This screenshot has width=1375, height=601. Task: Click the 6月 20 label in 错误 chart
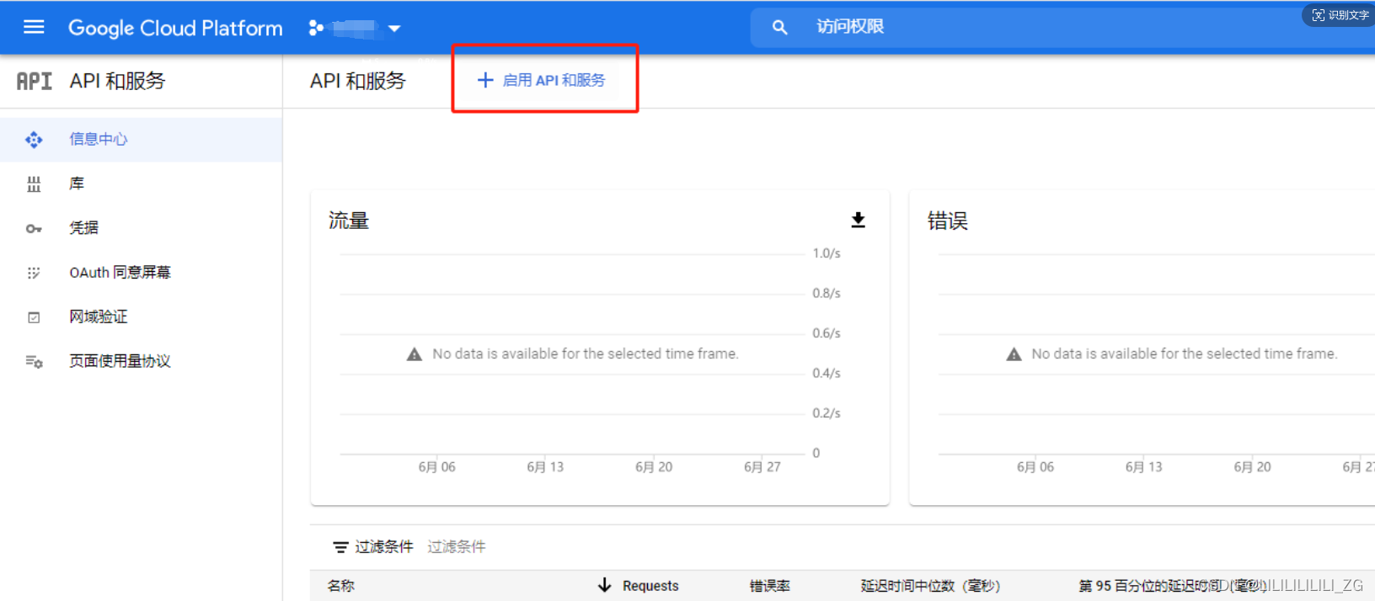tap(1252, 467)
